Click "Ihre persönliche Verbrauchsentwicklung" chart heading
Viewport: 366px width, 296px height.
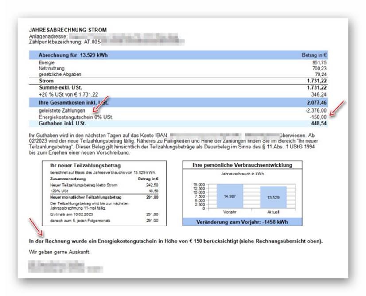(x=242, y=165)
